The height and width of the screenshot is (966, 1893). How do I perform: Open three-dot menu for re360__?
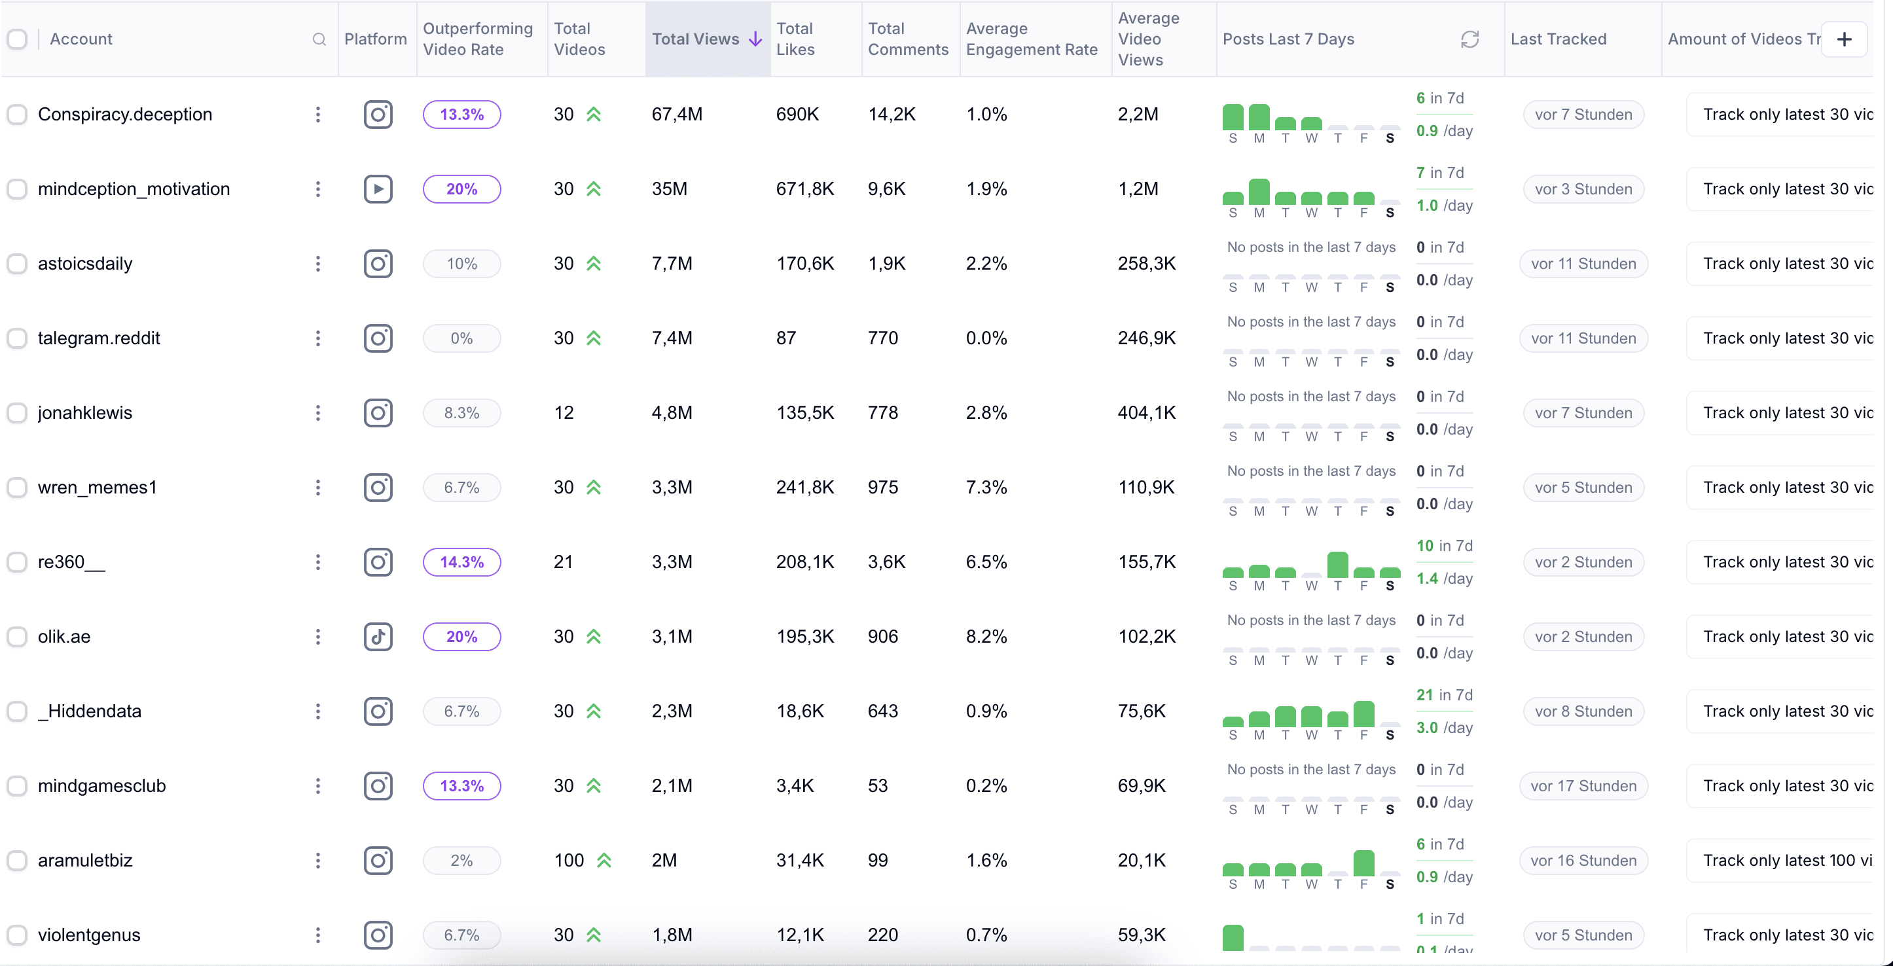pyautogui.click(x=317, y=562)
